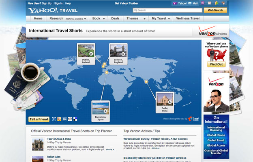253x162 pixels.
Task: Share on Digg icon
Action: 64,119
